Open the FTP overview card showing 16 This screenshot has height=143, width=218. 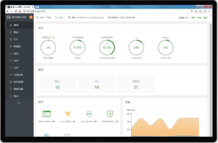[x=97, y=85]
